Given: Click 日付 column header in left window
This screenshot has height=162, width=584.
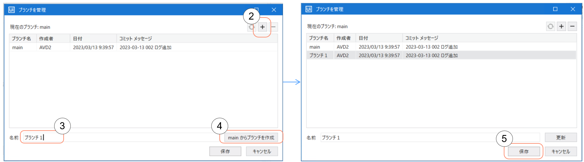Looking at the screenshot, I should [x=93, y=38].
